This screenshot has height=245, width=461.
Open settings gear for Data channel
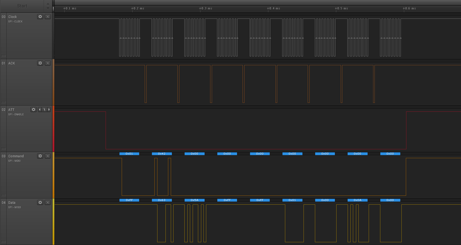(40, 202)
